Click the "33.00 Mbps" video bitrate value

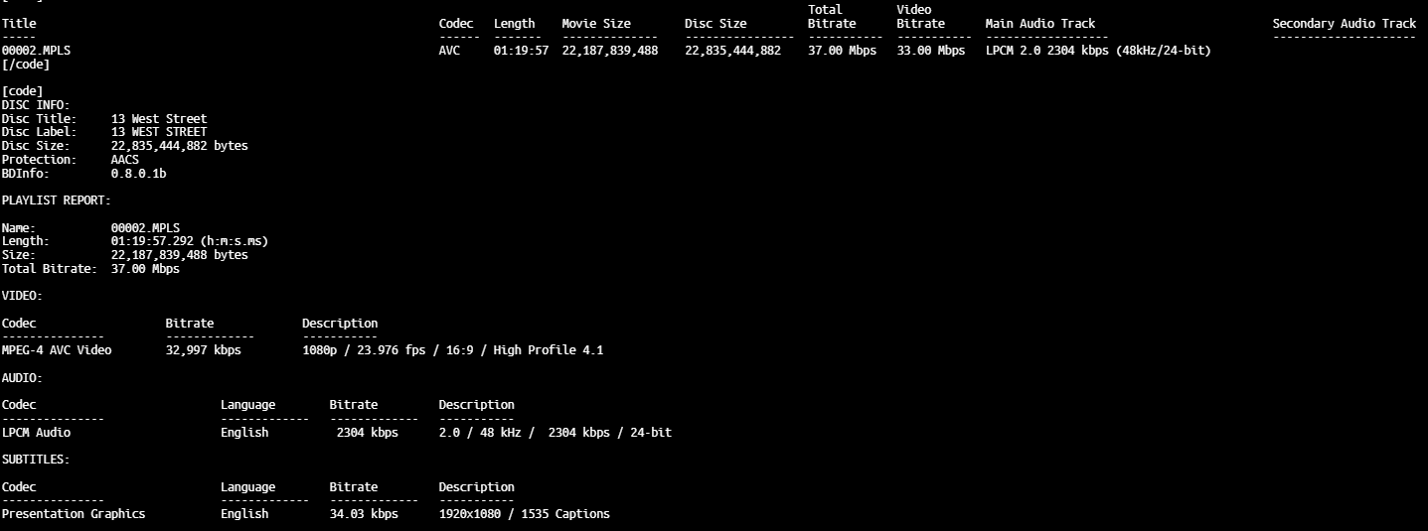[930, 51]
